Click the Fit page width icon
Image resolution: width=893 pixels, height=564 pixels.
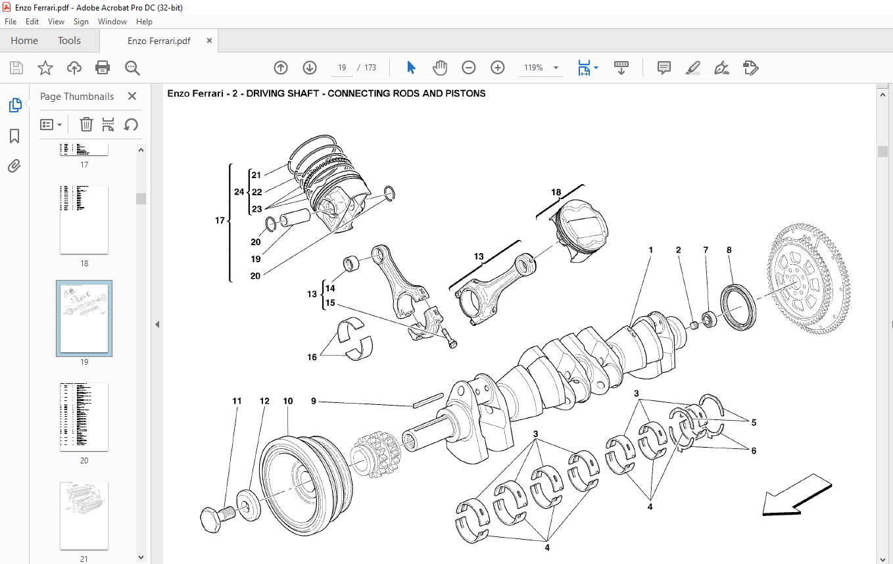pos(584,68)
